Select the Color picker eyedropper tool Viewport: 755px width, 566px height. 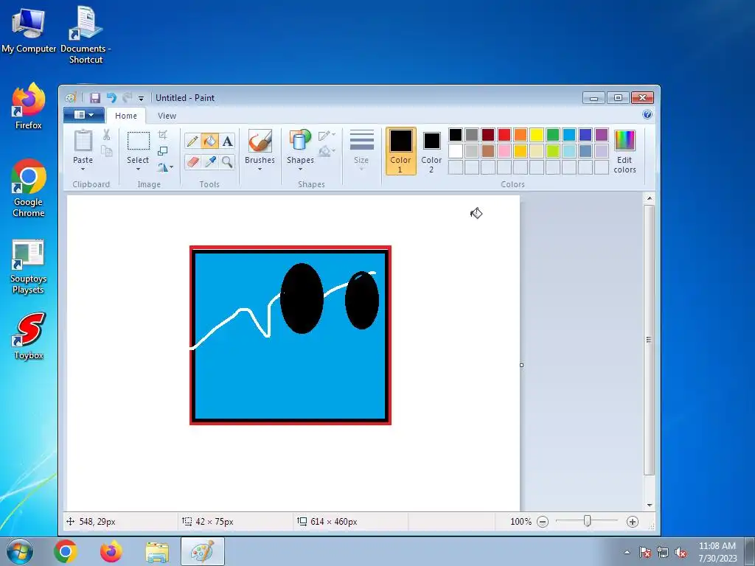coord(210,161)
